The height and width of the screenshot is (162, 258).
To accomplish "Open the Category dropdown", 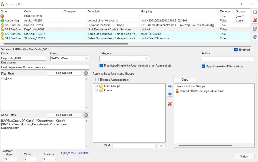I will tap(146, 58).
